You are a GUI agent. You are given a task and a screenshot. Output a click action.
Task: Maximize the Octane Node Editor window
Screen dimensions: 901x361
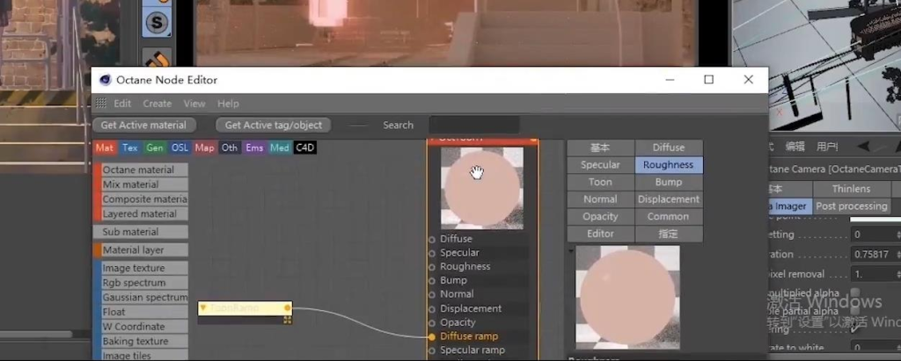coord(708,80)
